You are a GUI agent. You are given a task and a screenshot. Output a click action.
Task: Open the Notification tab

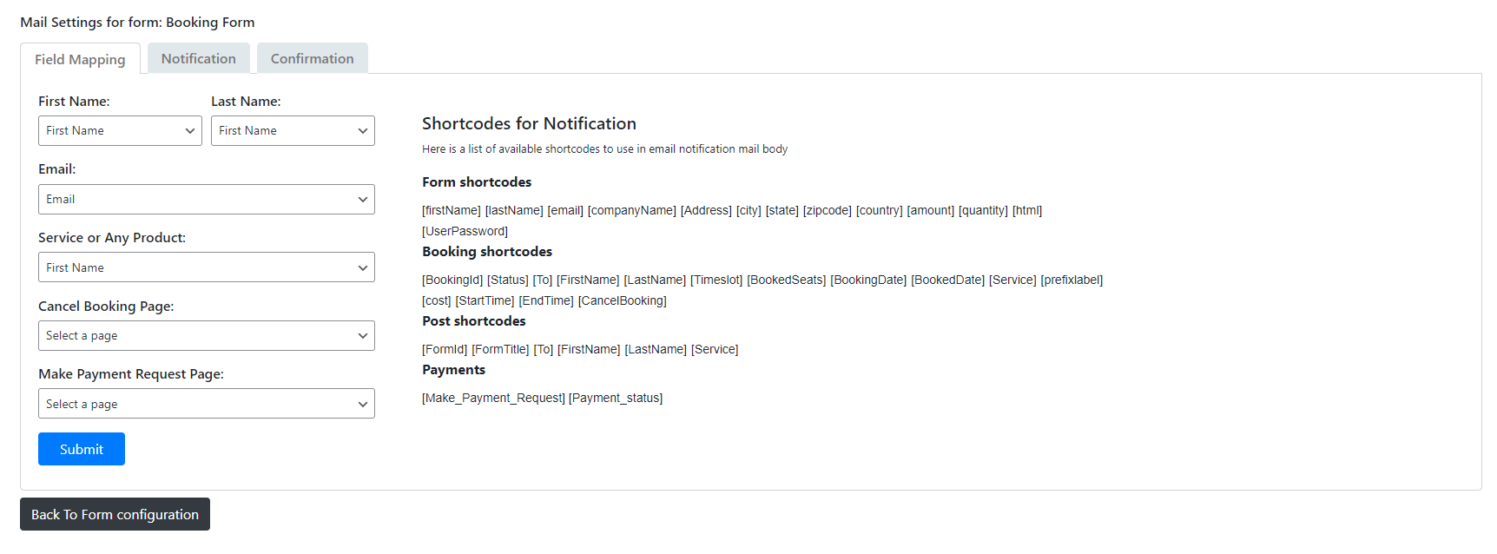198,58
